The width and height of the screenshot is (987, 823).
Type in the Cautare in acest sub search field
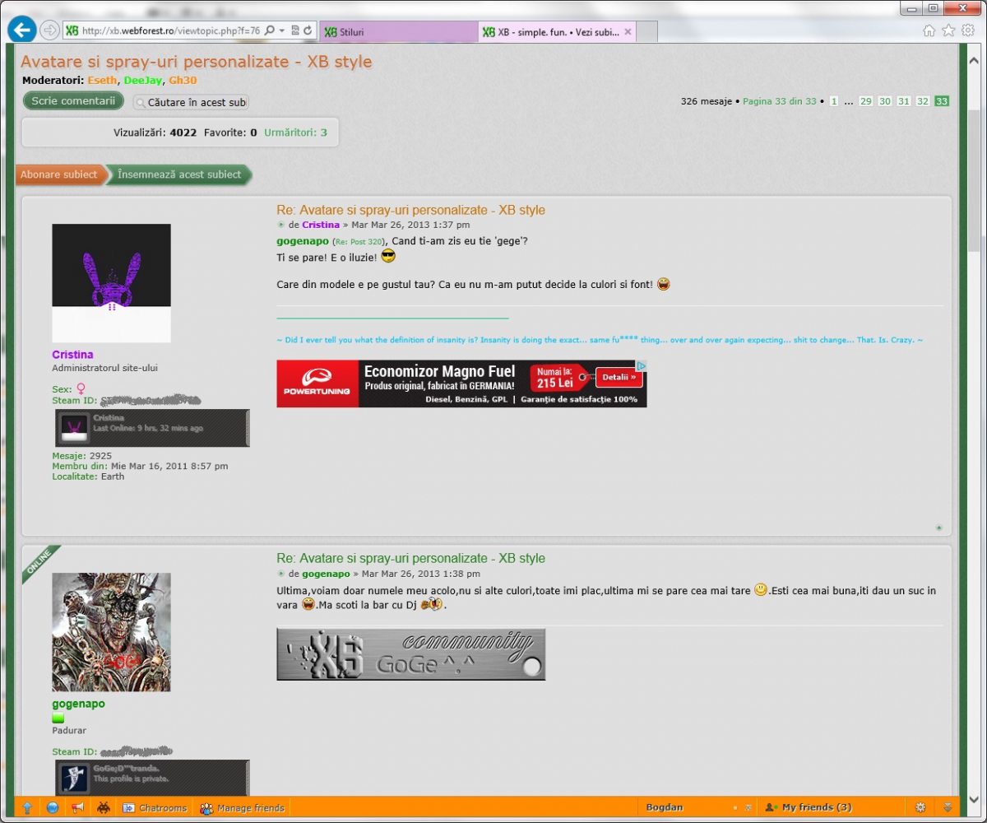pyautogui.click(x=197, y=102)
